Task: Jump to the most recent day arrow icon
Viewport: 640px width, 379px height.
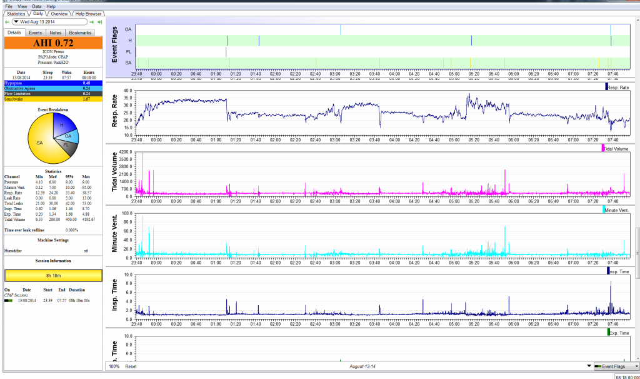Action: (x=99, y=22)
